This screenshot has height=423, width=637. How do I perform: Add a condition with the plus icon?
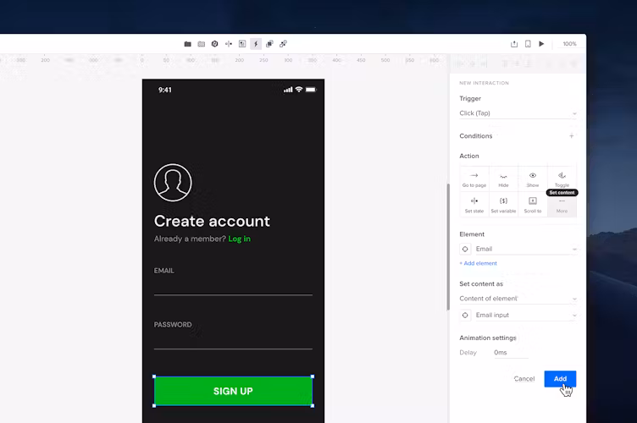[572, 136]
